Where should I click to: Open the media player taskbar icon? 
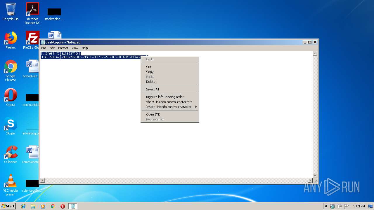pyautogui.click(x=43, y=206)
